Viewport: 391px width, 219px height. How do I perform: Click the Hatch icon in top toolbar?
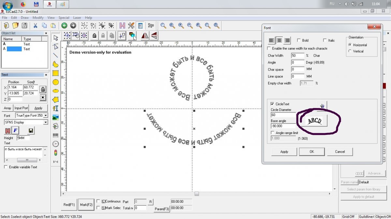pyautogui.click(x=122, y=25)
